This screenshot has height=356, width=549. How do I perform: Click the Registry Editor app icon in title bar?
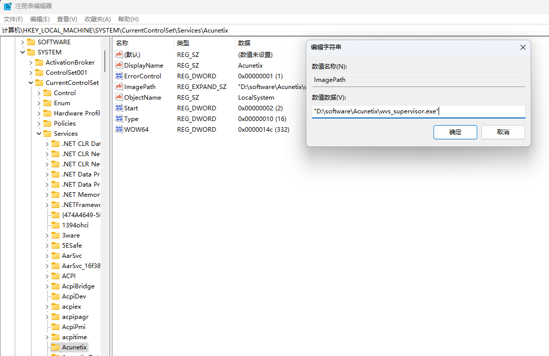coord(8,6)
